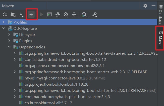
Task: Toggle skip tests mode icon
Action: point(66,14)
